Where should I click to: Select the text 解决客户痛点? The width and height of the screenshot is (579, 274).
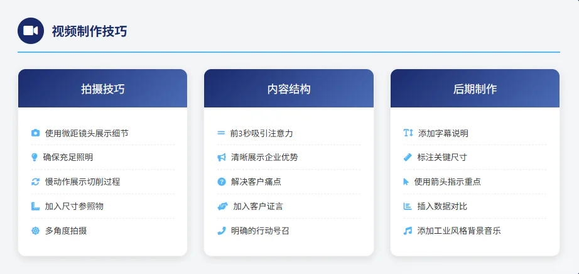tap(256, 182)
